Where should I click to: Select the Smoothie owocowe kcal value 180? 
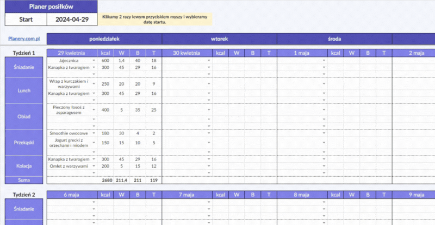pos(105,133)
